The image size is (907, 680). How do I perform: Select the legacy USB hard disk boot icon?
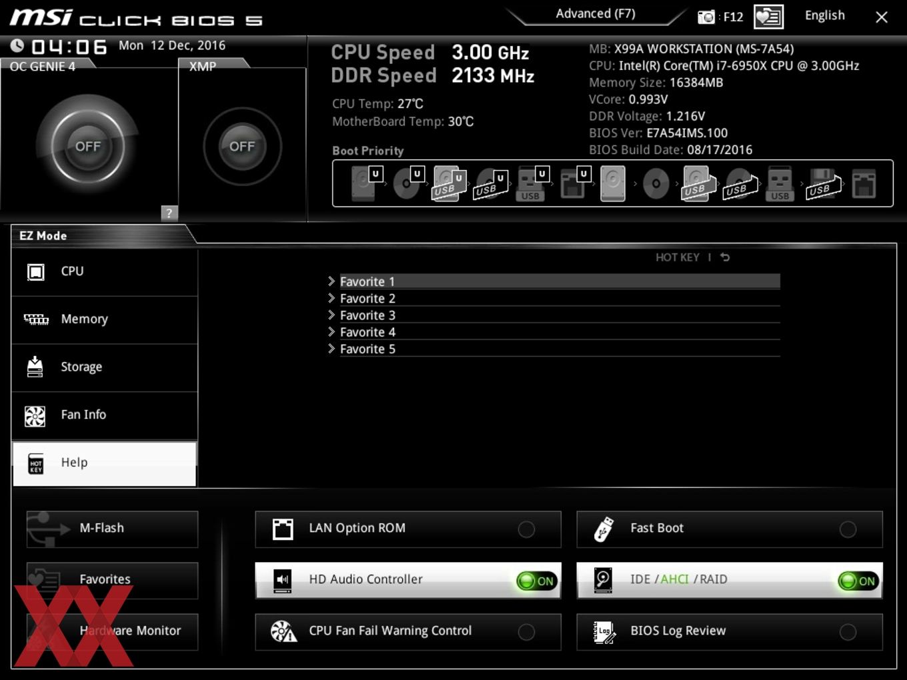pos(698,183)
